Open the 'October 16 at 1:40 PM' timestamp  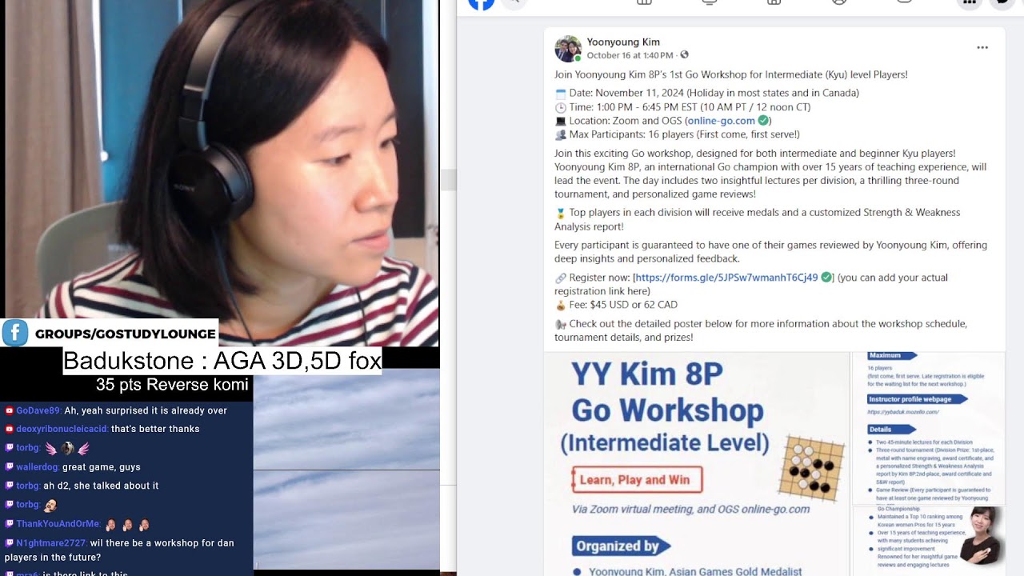coord(630,55)
